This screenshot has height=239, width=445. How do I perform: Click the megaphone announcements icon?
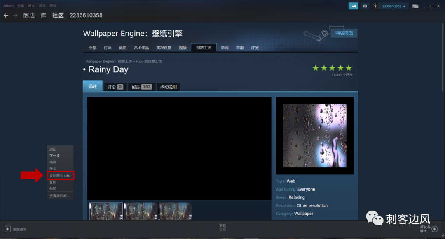tap(354, 6)
